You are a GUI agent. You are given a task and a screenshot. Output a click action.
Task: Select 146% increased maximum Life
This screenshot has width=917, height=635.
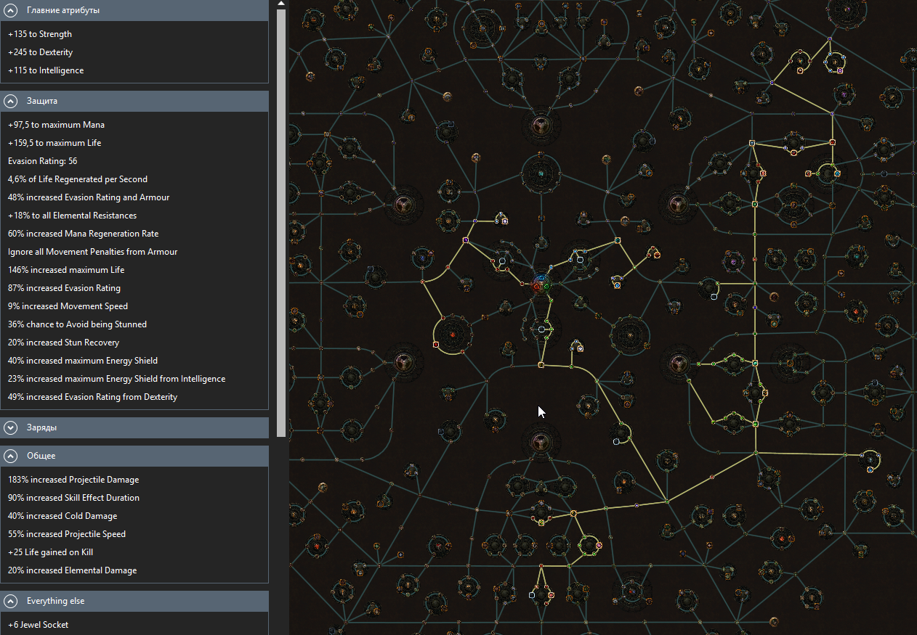tap(66, 270)
